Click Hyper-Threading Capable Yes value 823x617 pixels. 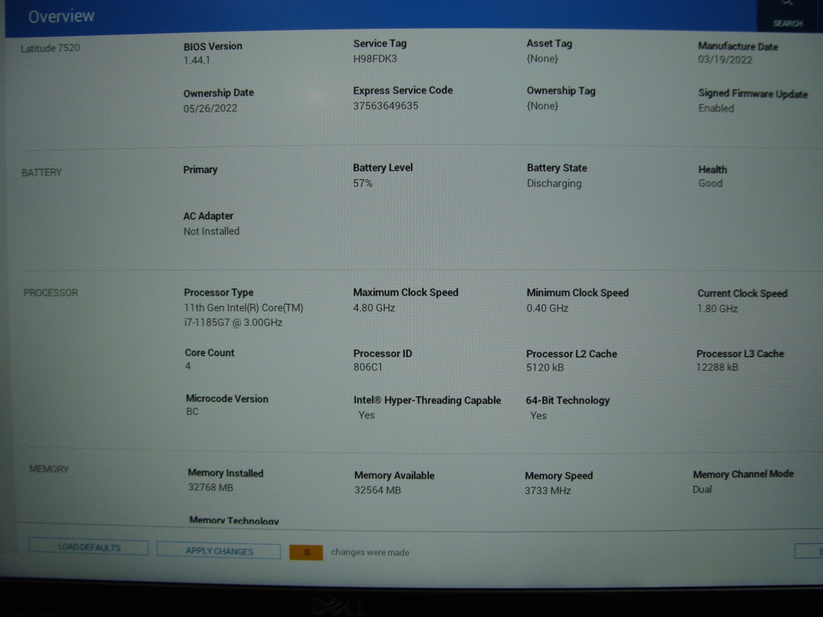point(366,415)
